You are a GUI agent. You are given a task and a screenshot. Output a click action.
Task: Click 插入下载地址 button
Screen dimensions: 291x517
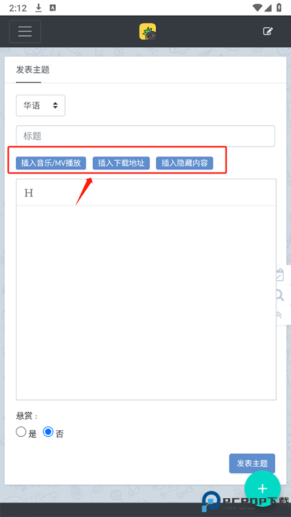121,163
